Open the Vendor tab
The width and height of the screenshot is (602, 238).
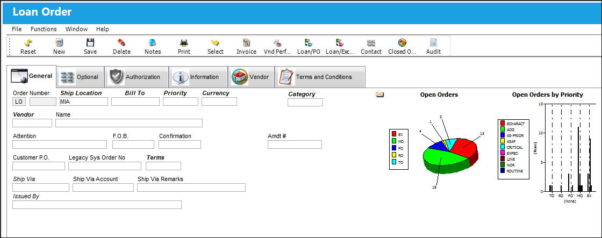pos(252,77)
